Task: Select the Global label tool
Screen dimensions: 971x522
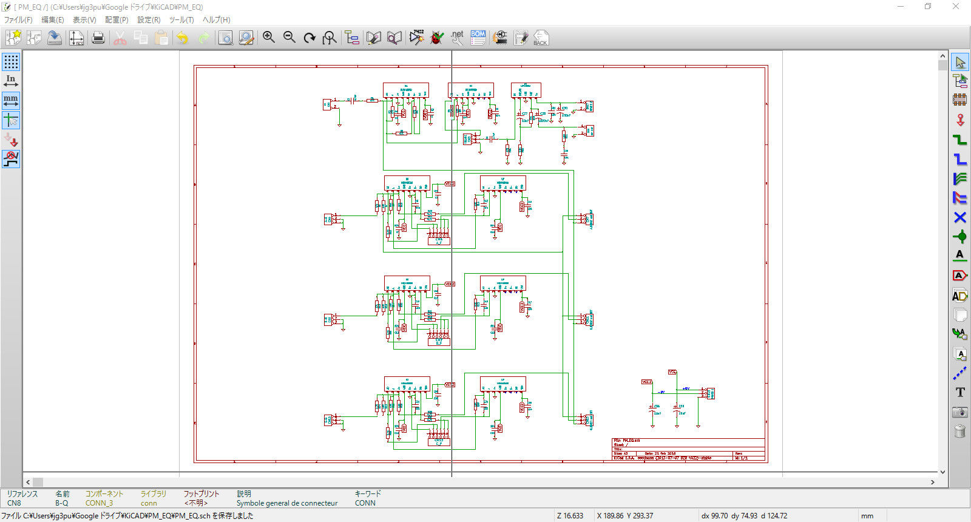Action: 959,276
